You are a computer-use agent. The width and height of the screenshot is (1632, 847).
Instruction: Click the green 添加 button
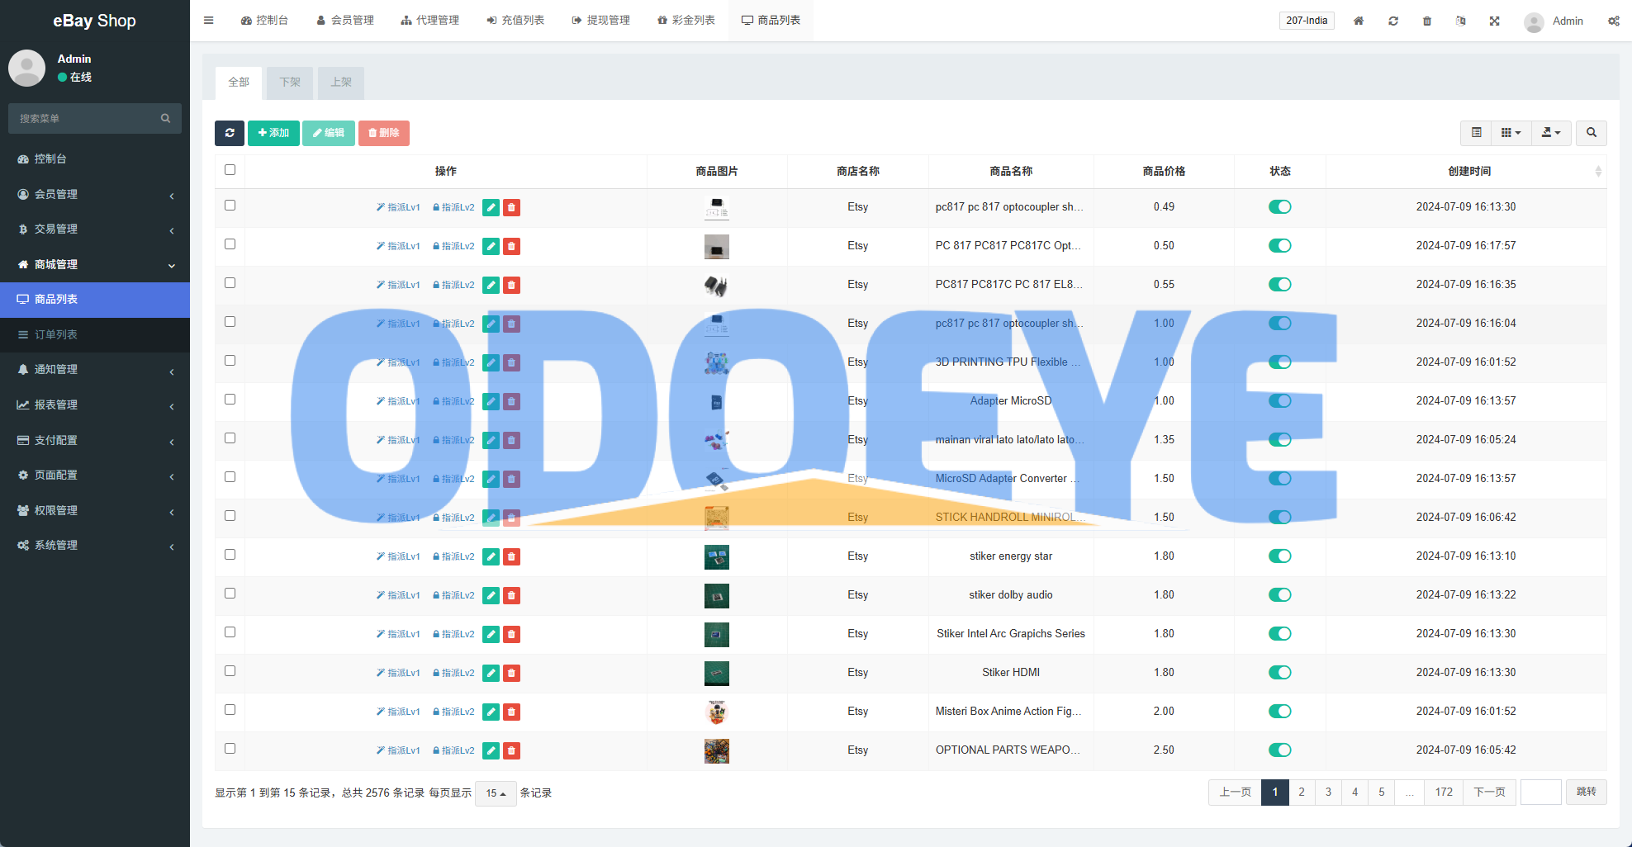click(x=273, y=133)
